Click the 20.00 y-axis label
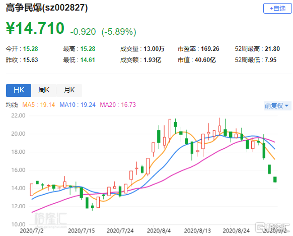The width and height of the screenshot is (293, 236). (x=18, y=134)
